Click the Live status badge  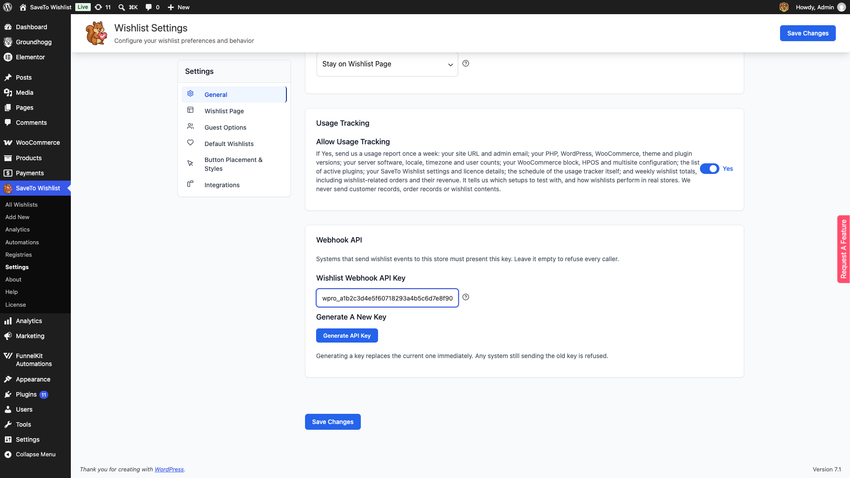pyautogui.click(x=83, y=7)
